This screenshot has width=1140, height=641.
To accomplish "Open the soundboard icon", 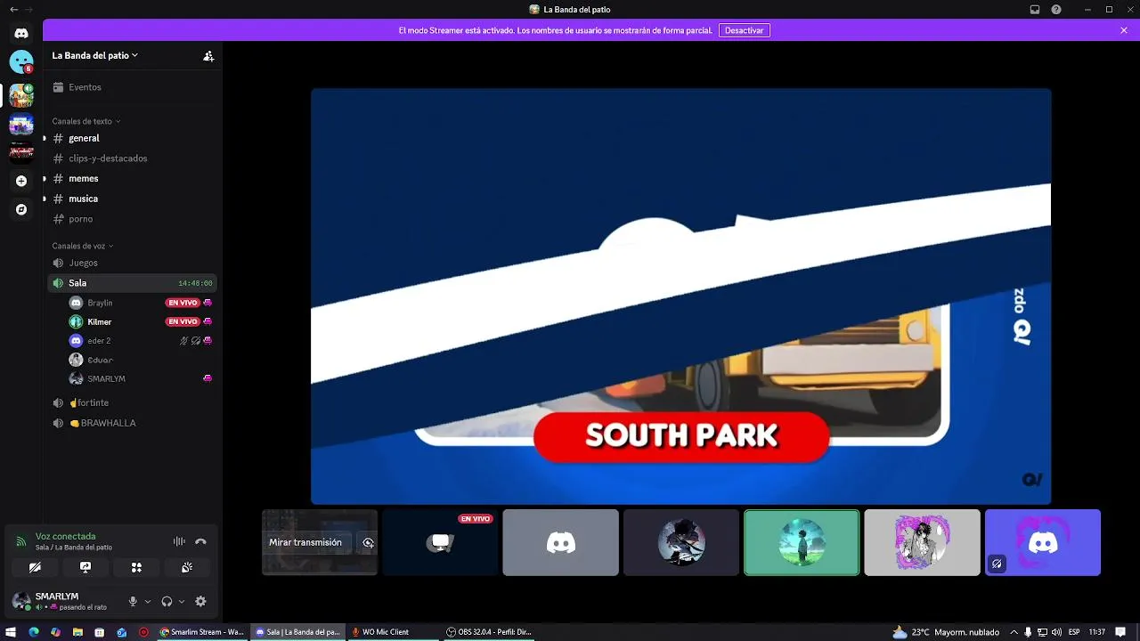I will tap(187, 567).
